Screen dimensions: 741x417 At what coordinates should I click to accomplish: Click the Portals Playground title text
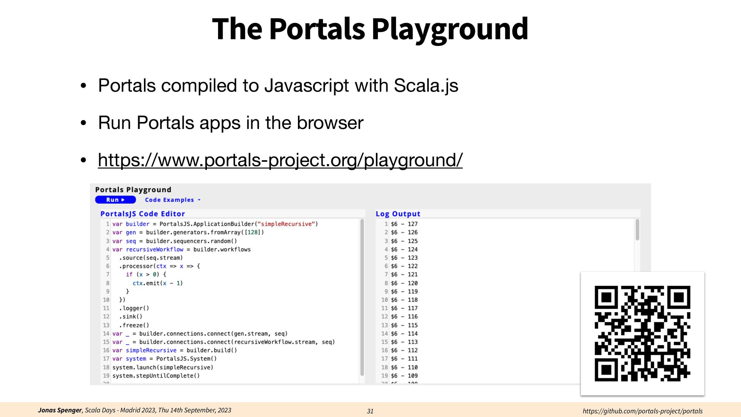133,190
